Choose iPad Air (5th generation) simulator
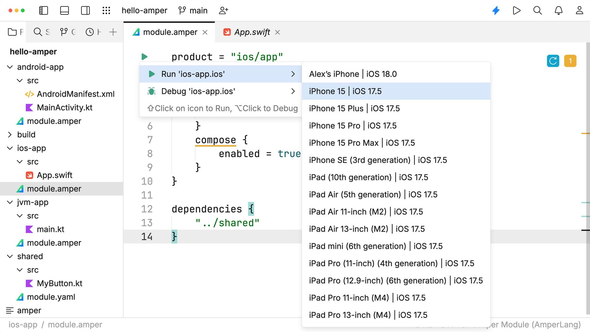This screenshot has height=332, width=590. 396,195
